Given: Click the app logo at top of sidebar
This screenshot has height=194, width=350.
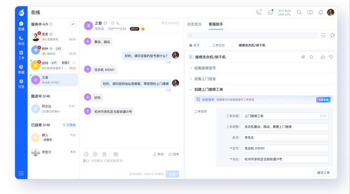Looking at the screenshot, I should coord(21,13).
